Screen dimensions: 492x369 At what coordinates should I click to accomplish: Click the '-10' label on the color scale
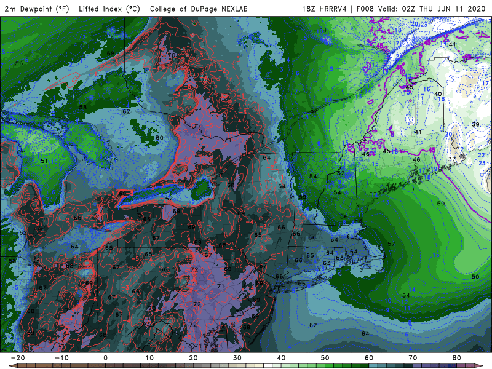(61, 358)
